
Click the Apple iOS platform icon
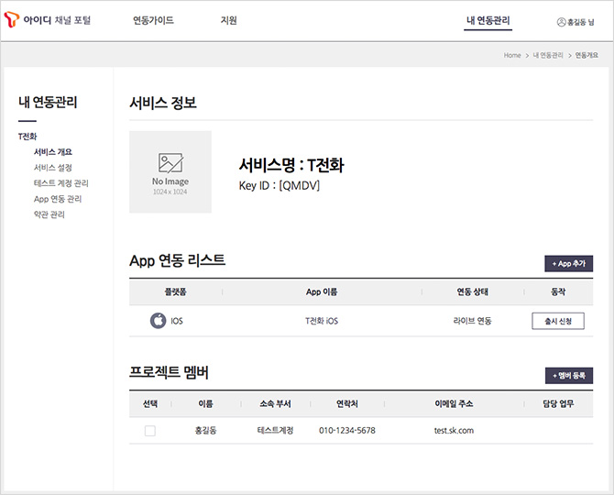[159, 321]
